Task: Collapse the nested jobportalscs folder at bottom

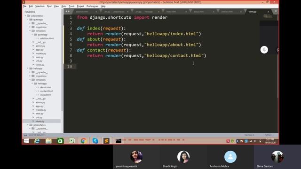Action: 28,125
